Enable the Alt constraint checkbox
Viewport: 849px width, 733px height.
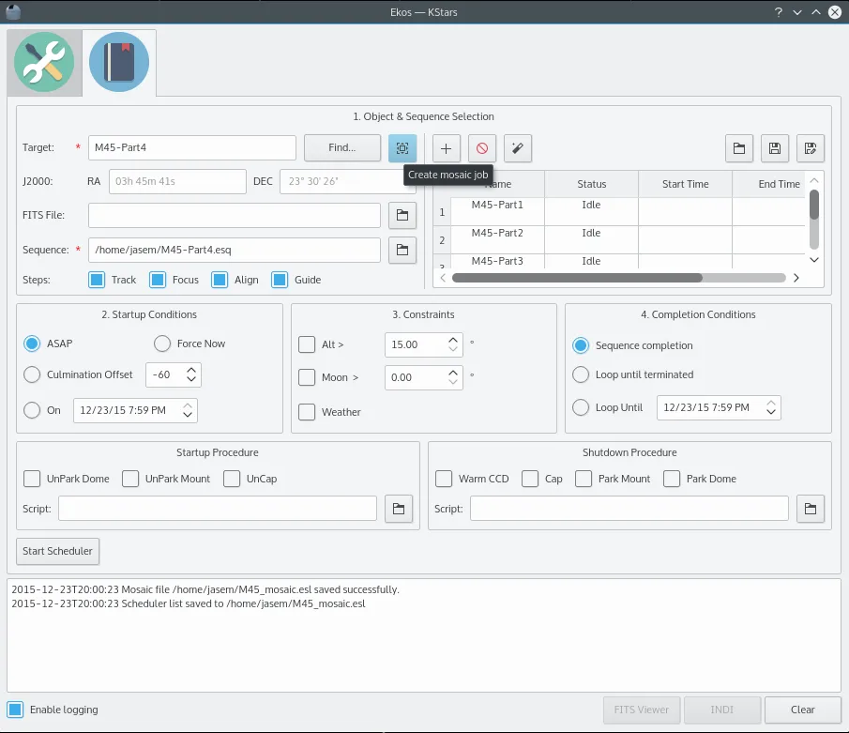click(307, 344)
